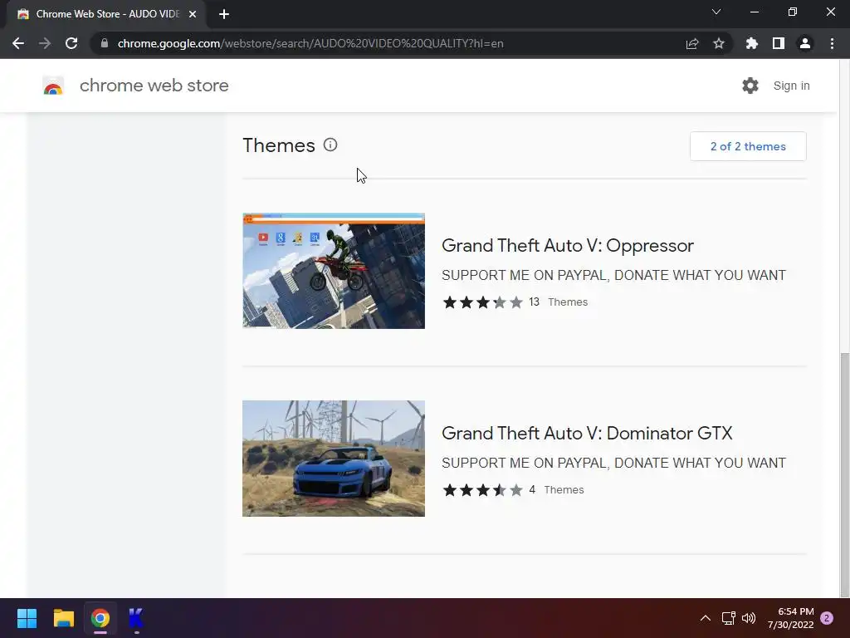The height and width of the screenshot is (638, 850).
Task: Open the Windows Start menu
Action: tap(27, 618)
